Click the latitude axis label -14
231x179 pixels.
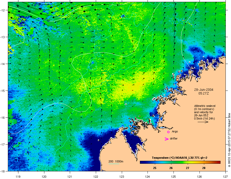pyautogui.click(x=3, y=64)
